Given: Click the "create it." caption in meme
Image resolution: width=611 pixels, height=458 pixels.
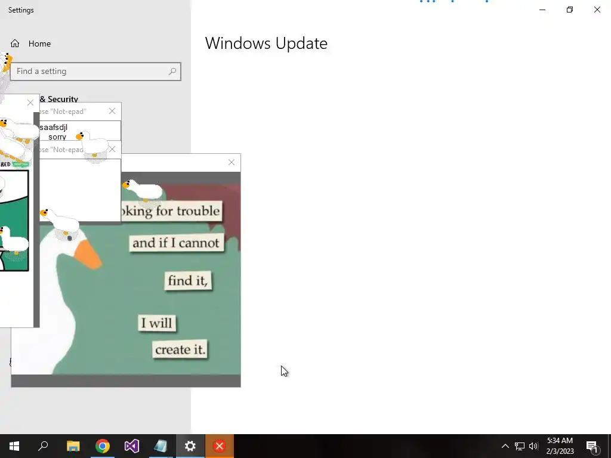Looking at the screenshot, I should click(180, 349).
